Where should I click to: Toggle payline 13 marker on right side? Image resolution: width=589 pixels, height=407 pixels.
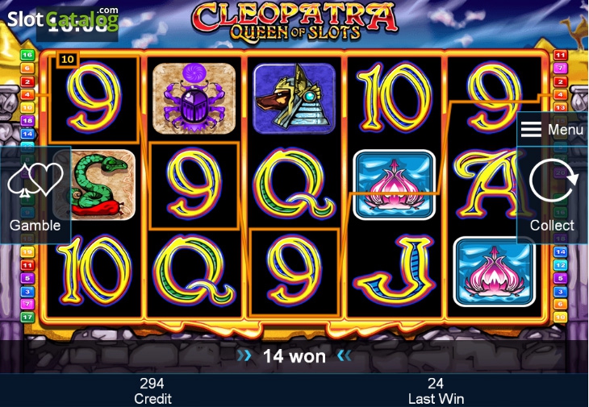[x=560, y=108]
